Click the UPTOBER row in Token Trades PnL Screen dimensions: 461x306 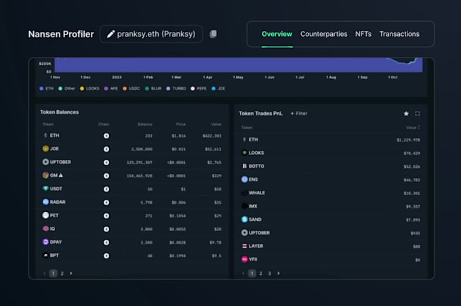[x=330, y=233]
